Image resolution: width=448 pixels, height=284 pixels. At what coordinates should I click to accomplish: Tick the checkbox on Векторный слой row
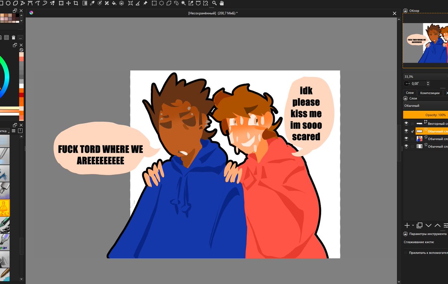413,124
